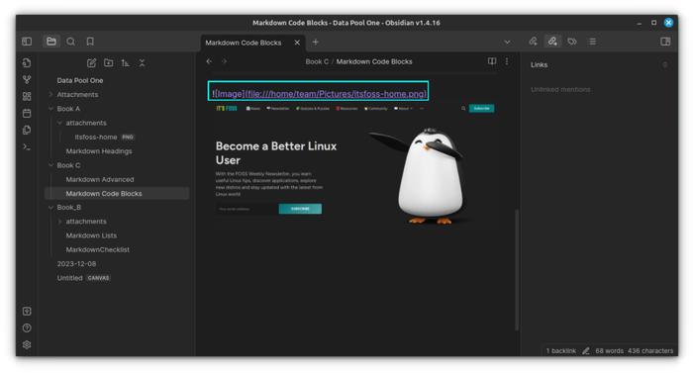This screenshot has height=373, width=693.
Task: Open the tab list dropdown arrow
Action: (x=507, y=42)
